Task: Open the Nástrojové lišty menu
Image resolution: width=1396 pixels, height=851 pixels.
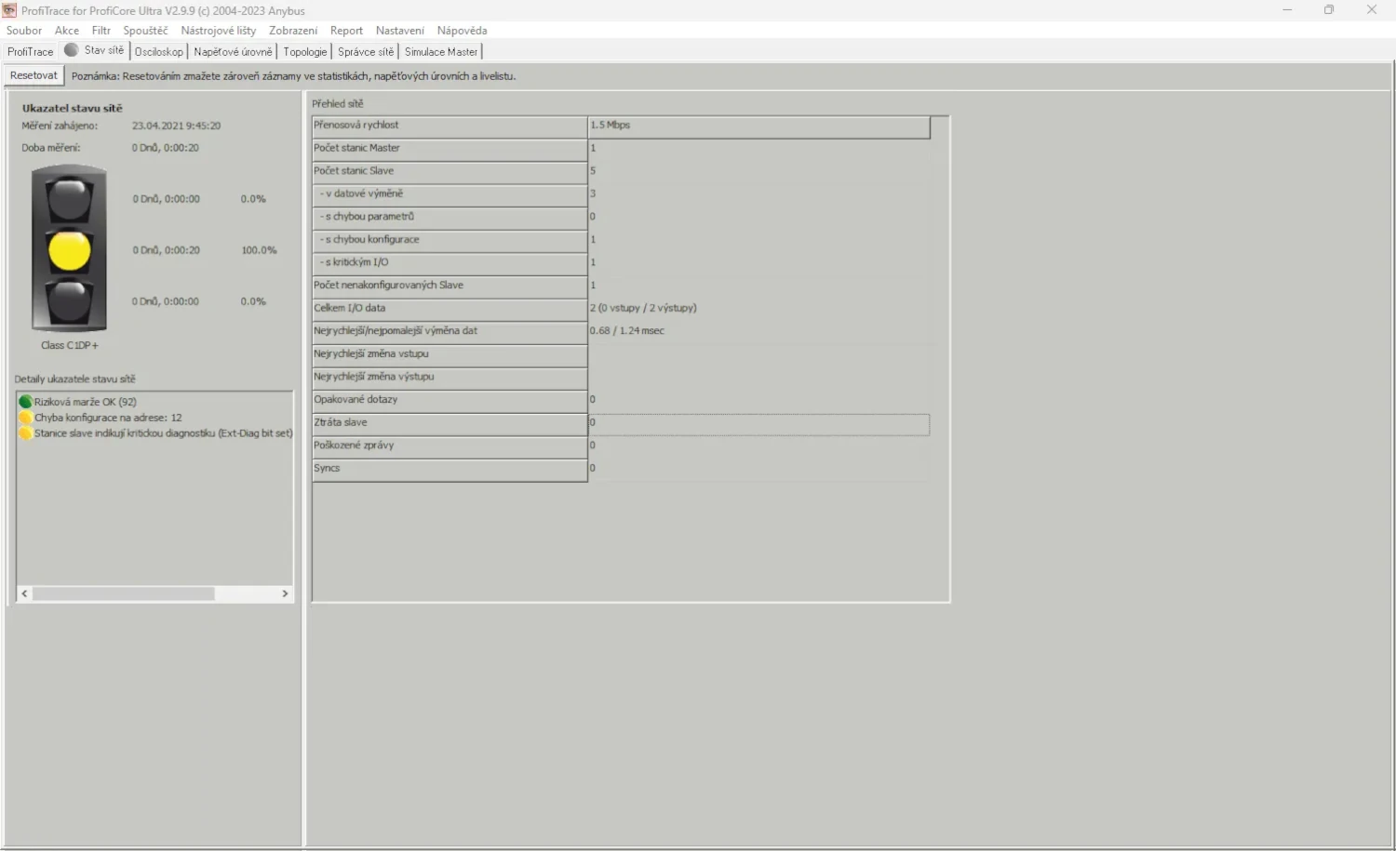Action: pyautogui.click(x=218, y=31)
